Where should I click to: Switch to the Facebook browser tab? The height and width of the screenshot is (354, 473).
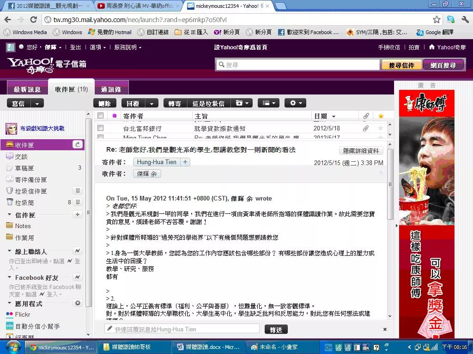point(48,6)
